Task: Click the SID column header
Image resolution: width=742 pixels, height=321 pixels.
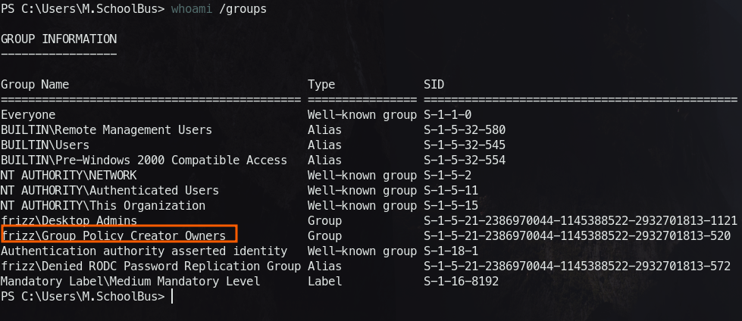Action: pos(434,84)
